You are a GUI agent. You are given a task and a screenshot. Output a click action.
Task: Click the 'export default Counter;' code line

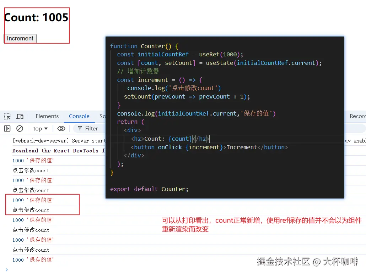click(x=149, y=189)
